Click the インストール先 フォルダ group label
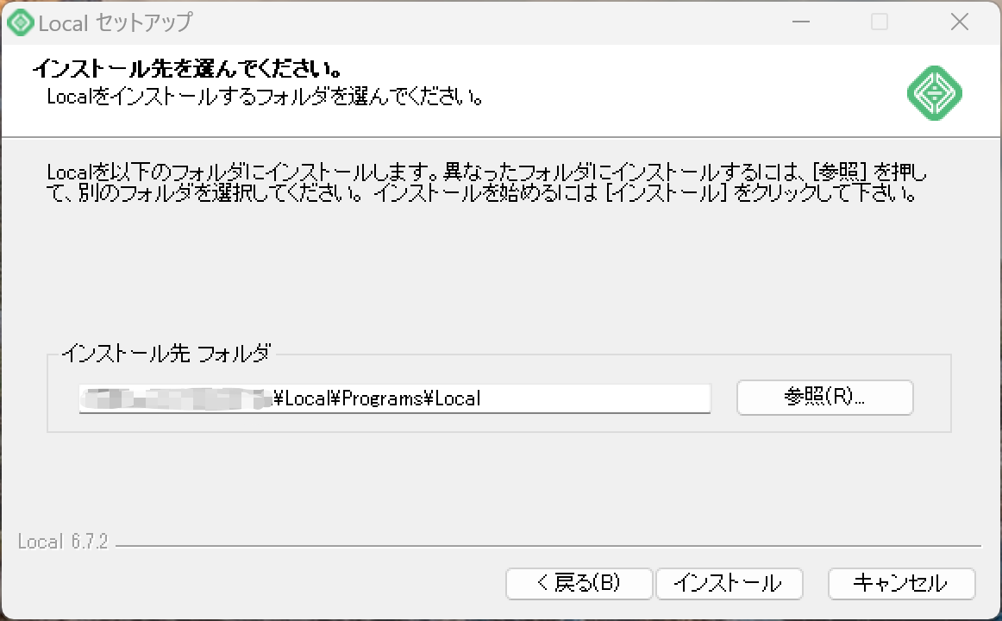The image size is (1002, 621). pyautogui.click(x=166, y=352)
